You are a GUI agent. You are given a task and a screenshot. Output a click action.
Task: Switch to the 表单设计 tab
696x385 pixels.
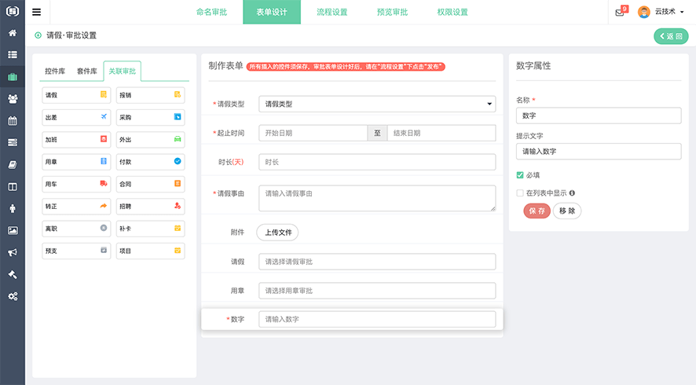click(x=272, y=12)
